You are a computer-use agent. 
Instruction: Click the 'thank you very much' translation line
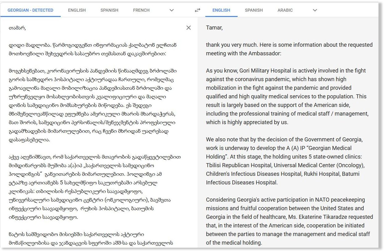pos(289,45)
